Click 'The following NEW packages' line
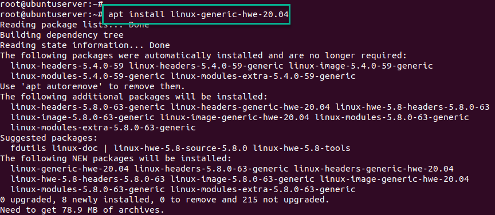Image resolution: width=495 pixels, height=215 pixels. (116, 158)
